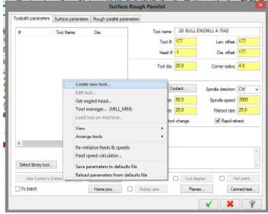Toggle the Ref point checkbox
The image size is (268, 214).
(x=222, y=178)
